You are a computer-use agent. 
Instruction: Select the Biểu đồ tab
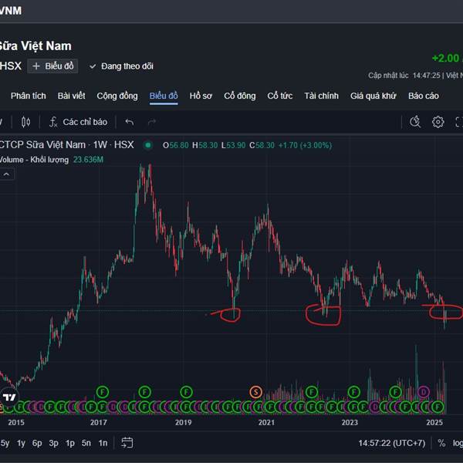coord(164,96)
